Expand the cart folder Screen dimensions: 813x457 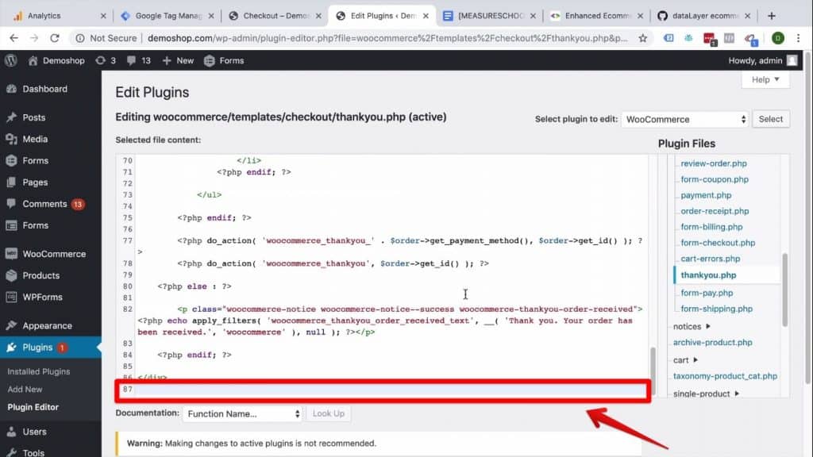[685, 360]
